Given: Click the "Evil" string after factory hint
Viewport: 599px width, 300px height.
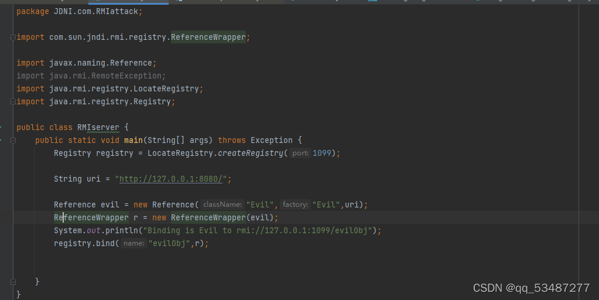Looking at the screenshot, I should [326, 204].
